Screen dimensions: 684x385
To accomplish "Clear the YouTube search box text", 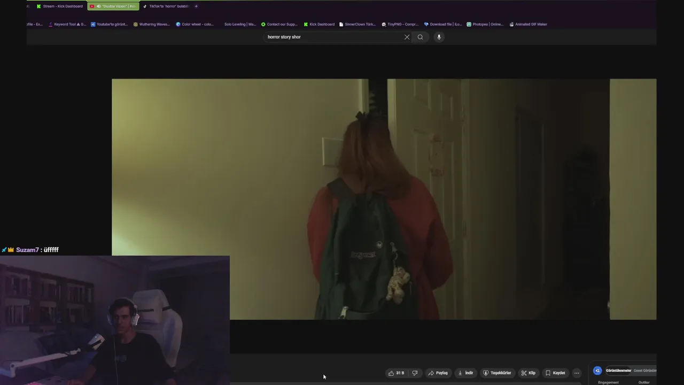I will [x=407, y=37].
